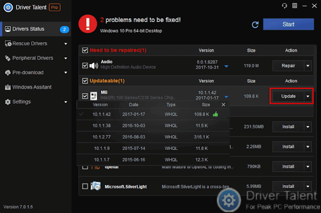Expand the Pre-download menu arrow
Viewport: 321px width, 213px height.
[66, 72]
